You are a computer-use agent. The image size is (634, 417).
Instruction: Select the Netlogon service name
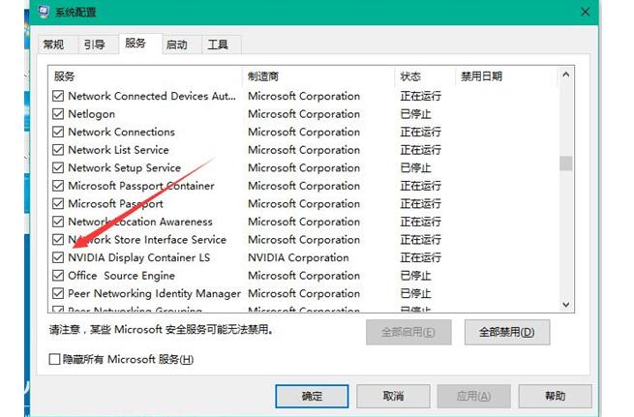coord(92,114)
